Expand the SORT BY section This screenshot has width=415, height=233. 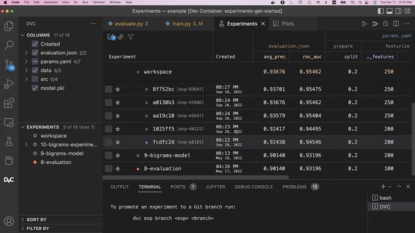click(23, 219)
